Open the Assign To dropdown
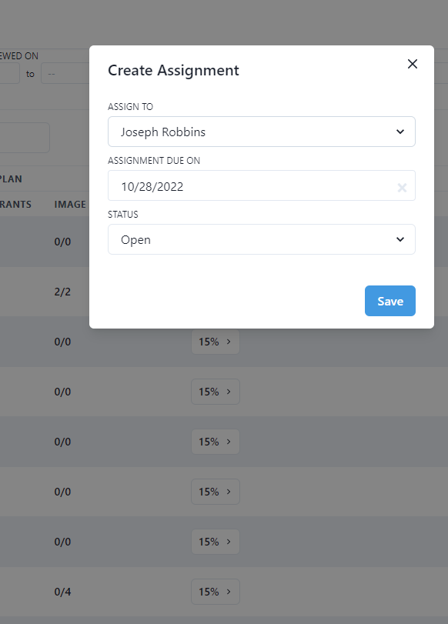Image resolution: width=448 pixels, height=624 pixels. click(262, 132)
